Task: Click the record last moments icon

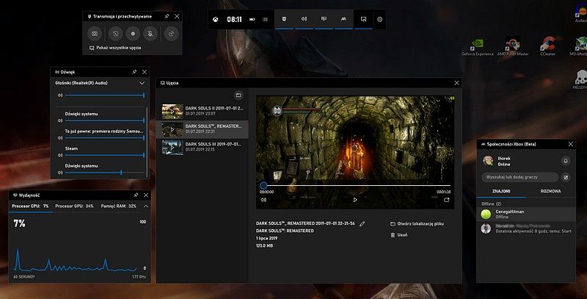Action: tap(115, 34)
